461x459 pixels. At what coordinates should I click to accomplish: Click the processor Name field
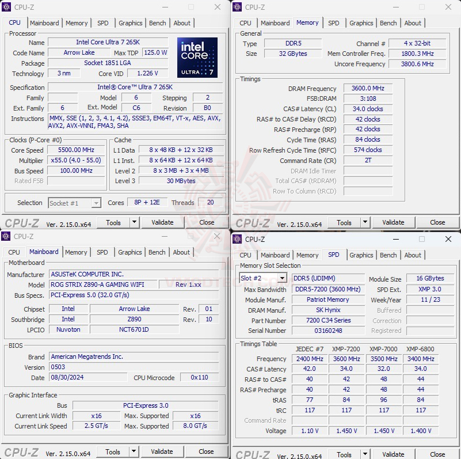(108, 42)
